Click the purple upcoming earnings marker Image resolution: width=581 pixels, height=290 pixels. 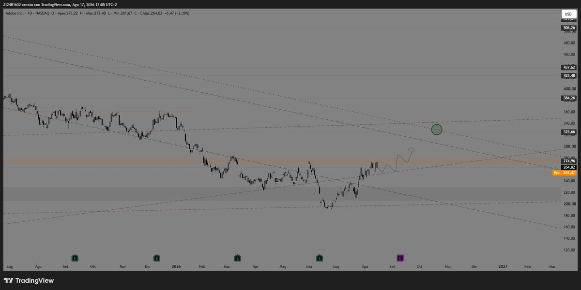coord(400,258)
